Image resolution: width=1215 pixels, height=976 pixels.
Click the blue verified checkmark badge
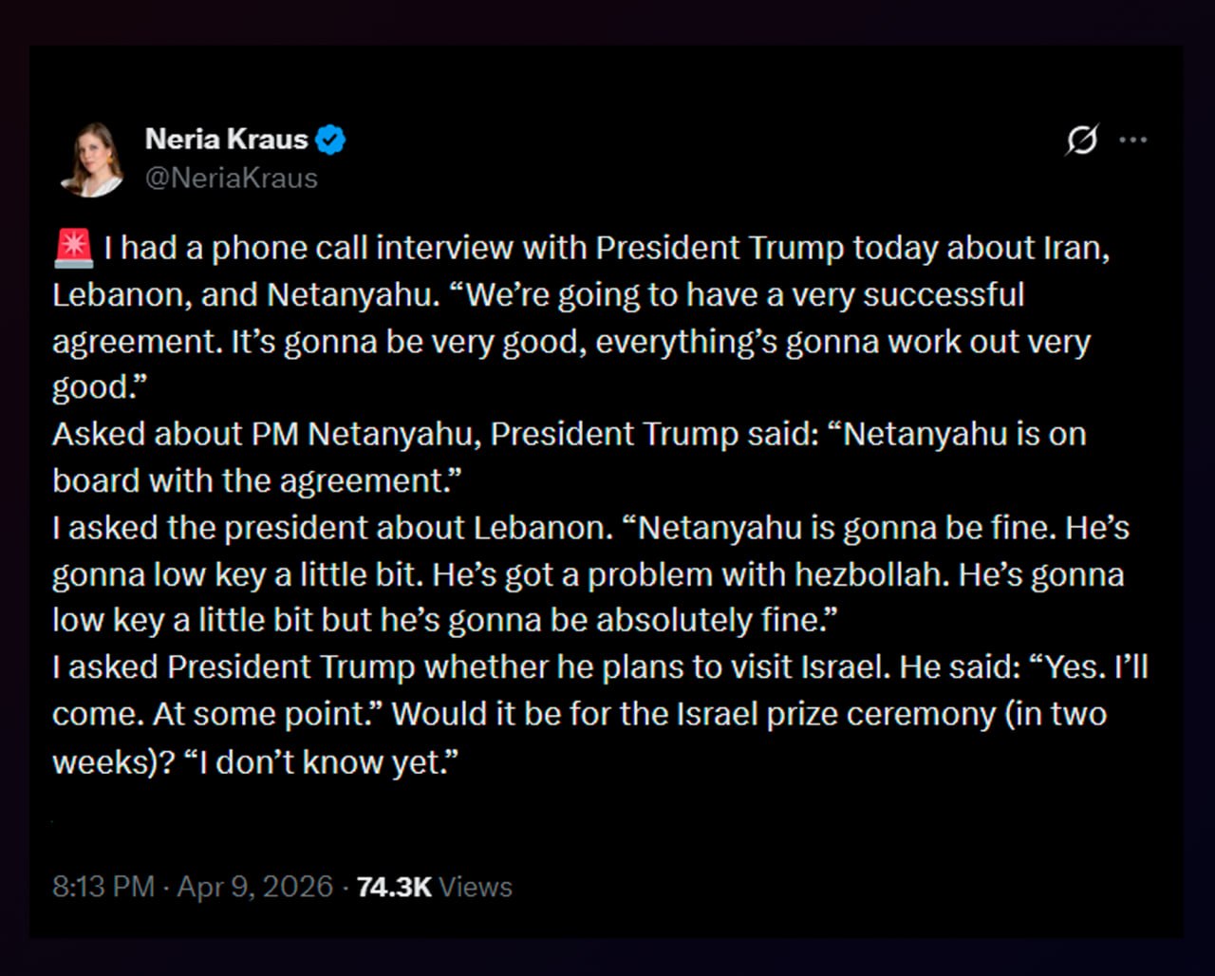pyautogui.click(x=330, y=140)
